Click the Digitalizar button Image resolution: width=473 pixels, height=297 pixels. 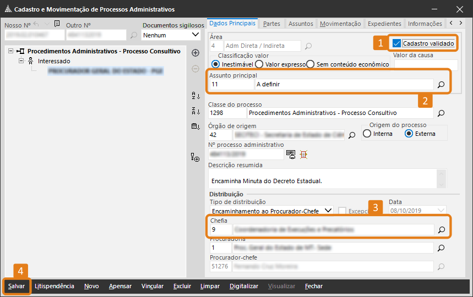click(x=244, y=286)
